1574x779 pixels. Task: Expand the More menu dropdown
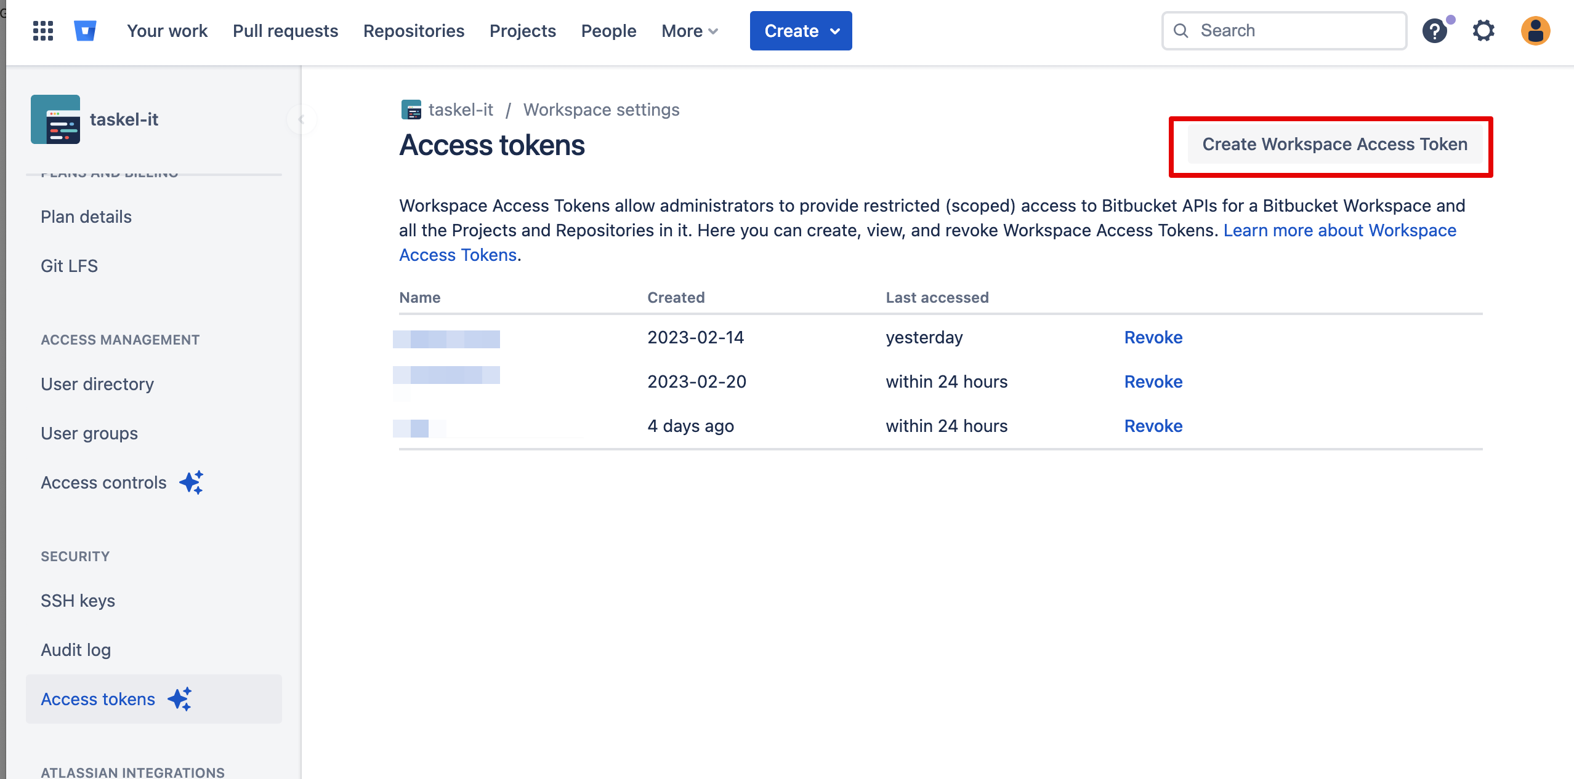click(690, 31)
